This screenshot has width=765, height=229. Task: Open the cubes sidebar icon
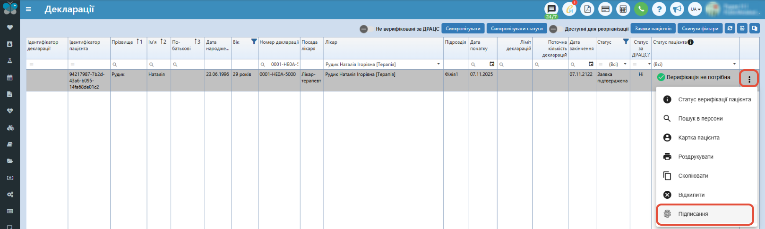[10, 128]
